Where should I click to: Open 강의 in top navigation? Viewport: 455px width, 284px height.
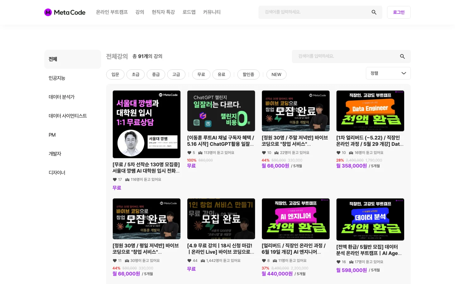point(140,12)
